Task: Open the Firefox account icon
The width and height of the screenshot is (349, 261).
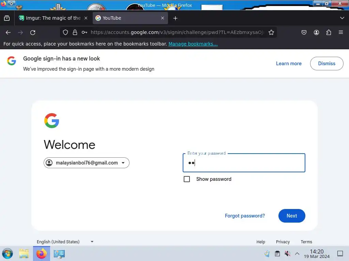Action: pyautogui.click(x=316, y=32)
